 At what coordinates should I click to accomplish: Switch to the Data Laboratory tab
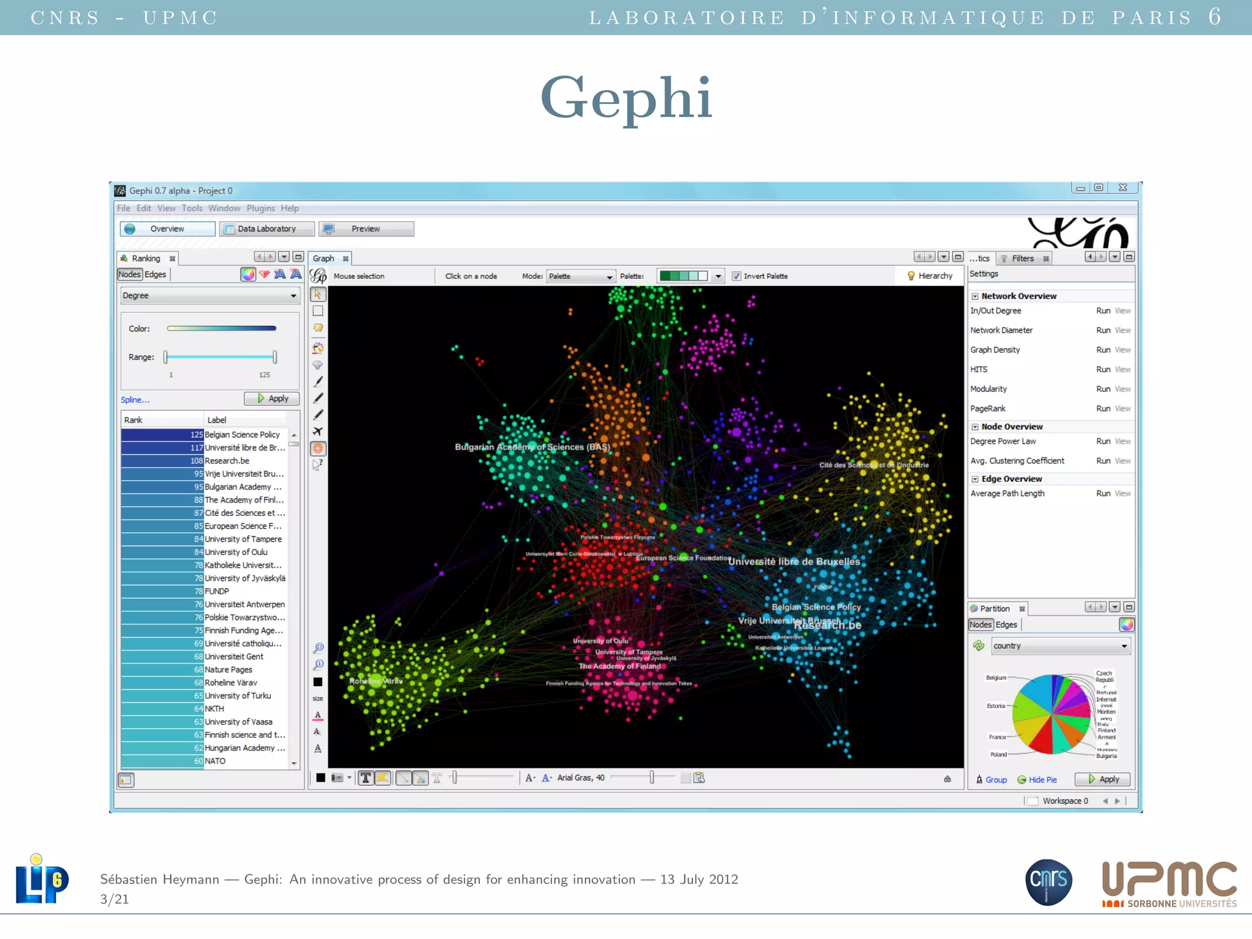tap(267, 229)
